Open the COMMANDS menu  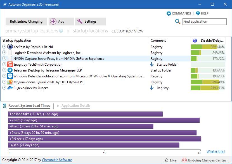tap(179, 13)
